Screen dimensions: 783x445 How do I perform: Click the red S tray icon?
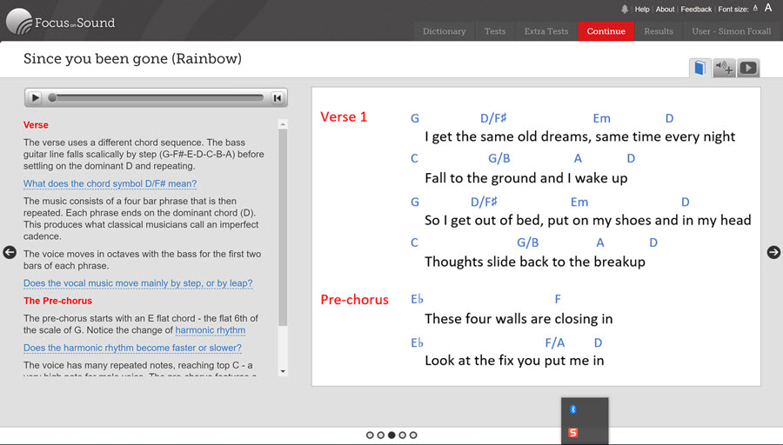[x=573, y=433]
